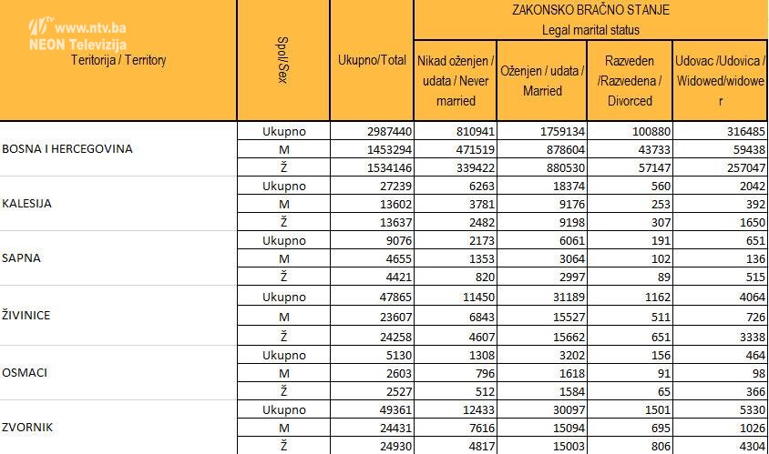Click the NTV logo icon
Screen dimensions: 769x454
pos(40,26)
